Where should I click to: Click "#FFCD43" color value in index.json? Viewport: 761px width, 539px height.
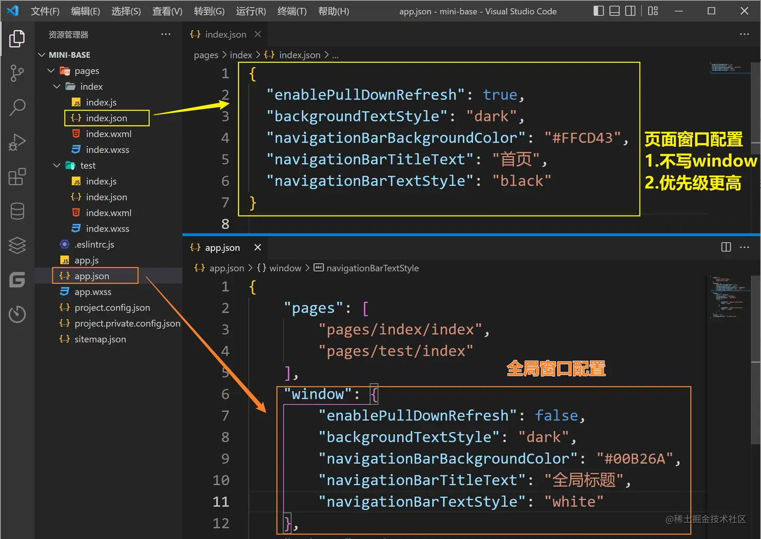[x=582, y=138]
